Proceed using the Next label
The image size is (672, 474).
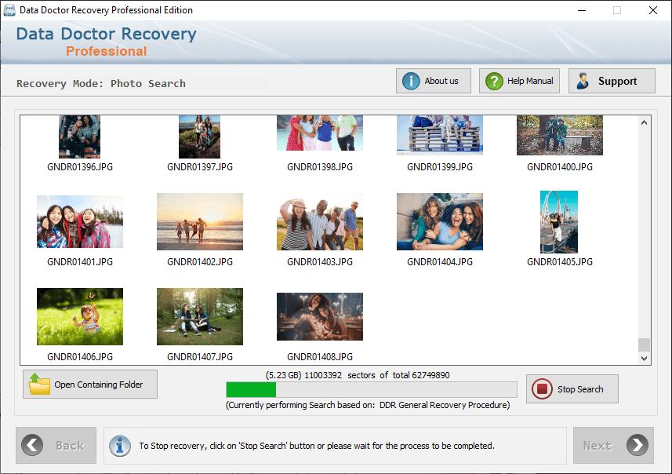tap(597, 446)
